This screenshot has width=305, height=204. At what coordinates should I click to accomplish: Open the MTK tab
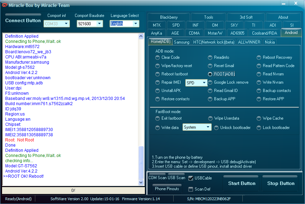click(x=157, y=25)
